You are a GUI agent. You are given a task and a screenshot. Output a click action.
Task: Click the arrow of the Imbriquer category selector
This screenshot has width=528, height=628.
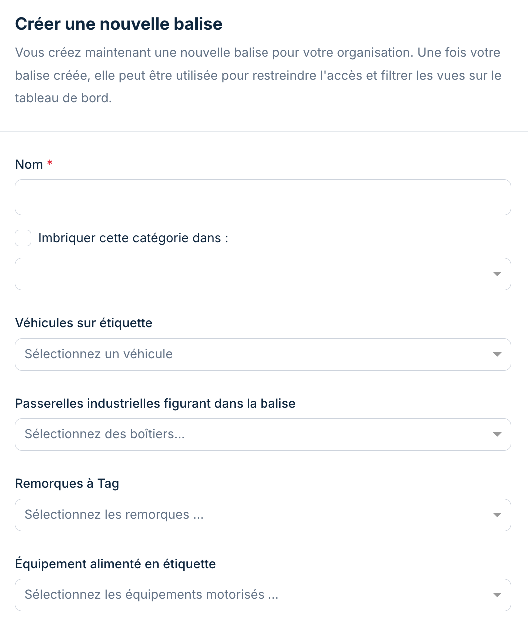[x=497, y=274]
